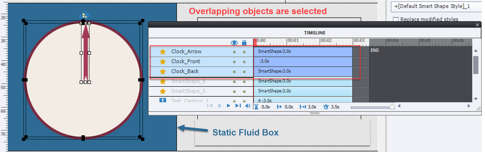This screenshot has height=152, width=485.
Task: Toggle visibility dot of the Clock_Arrow layer
Action: 234,52
